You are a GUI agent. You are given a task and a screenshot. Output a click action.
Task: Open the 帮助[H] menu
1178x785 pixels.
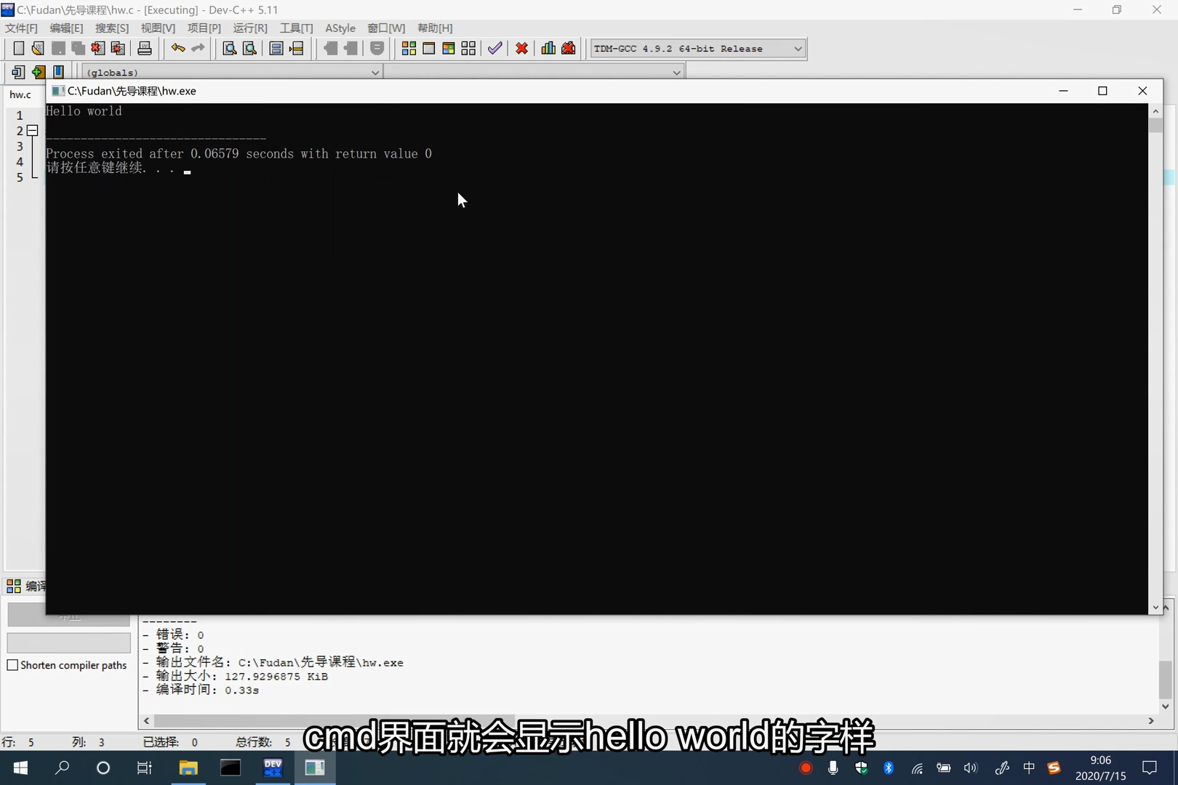coord(435,28)
